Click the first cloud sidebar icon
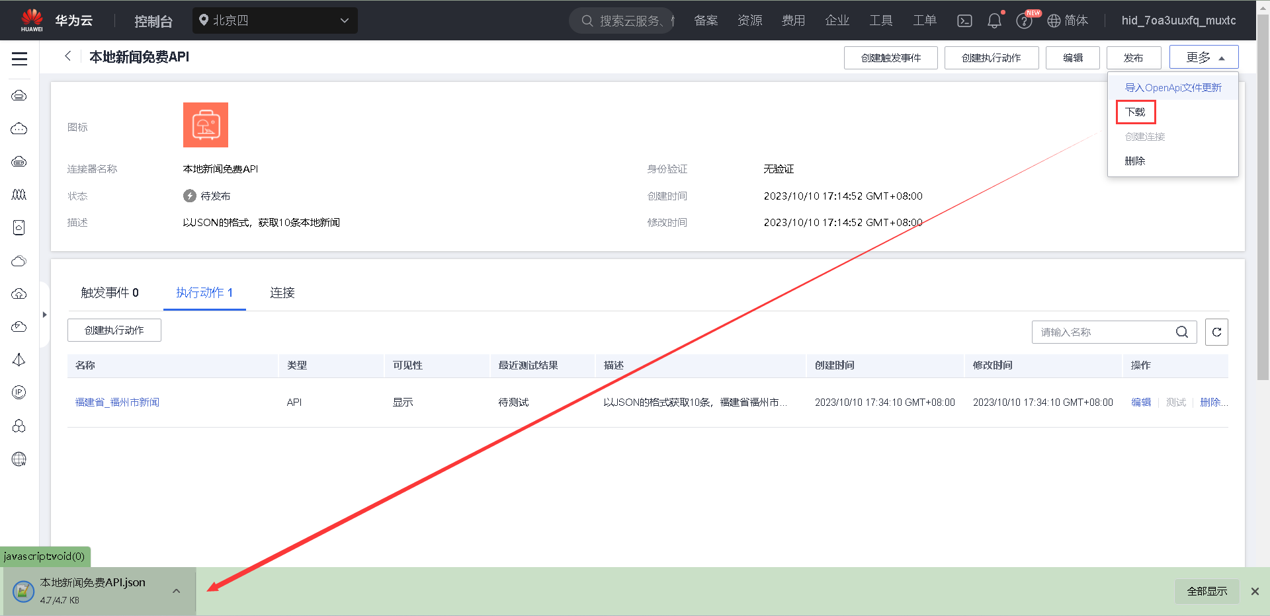 [x=19, y=96]
